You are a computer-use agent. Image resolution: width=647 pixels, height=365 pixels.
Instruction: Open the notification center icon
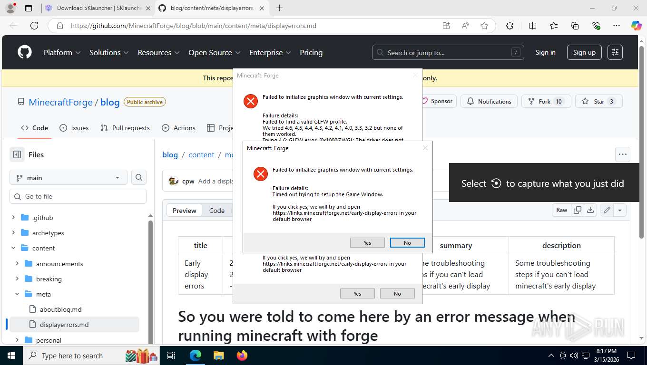tap(631, 355)
